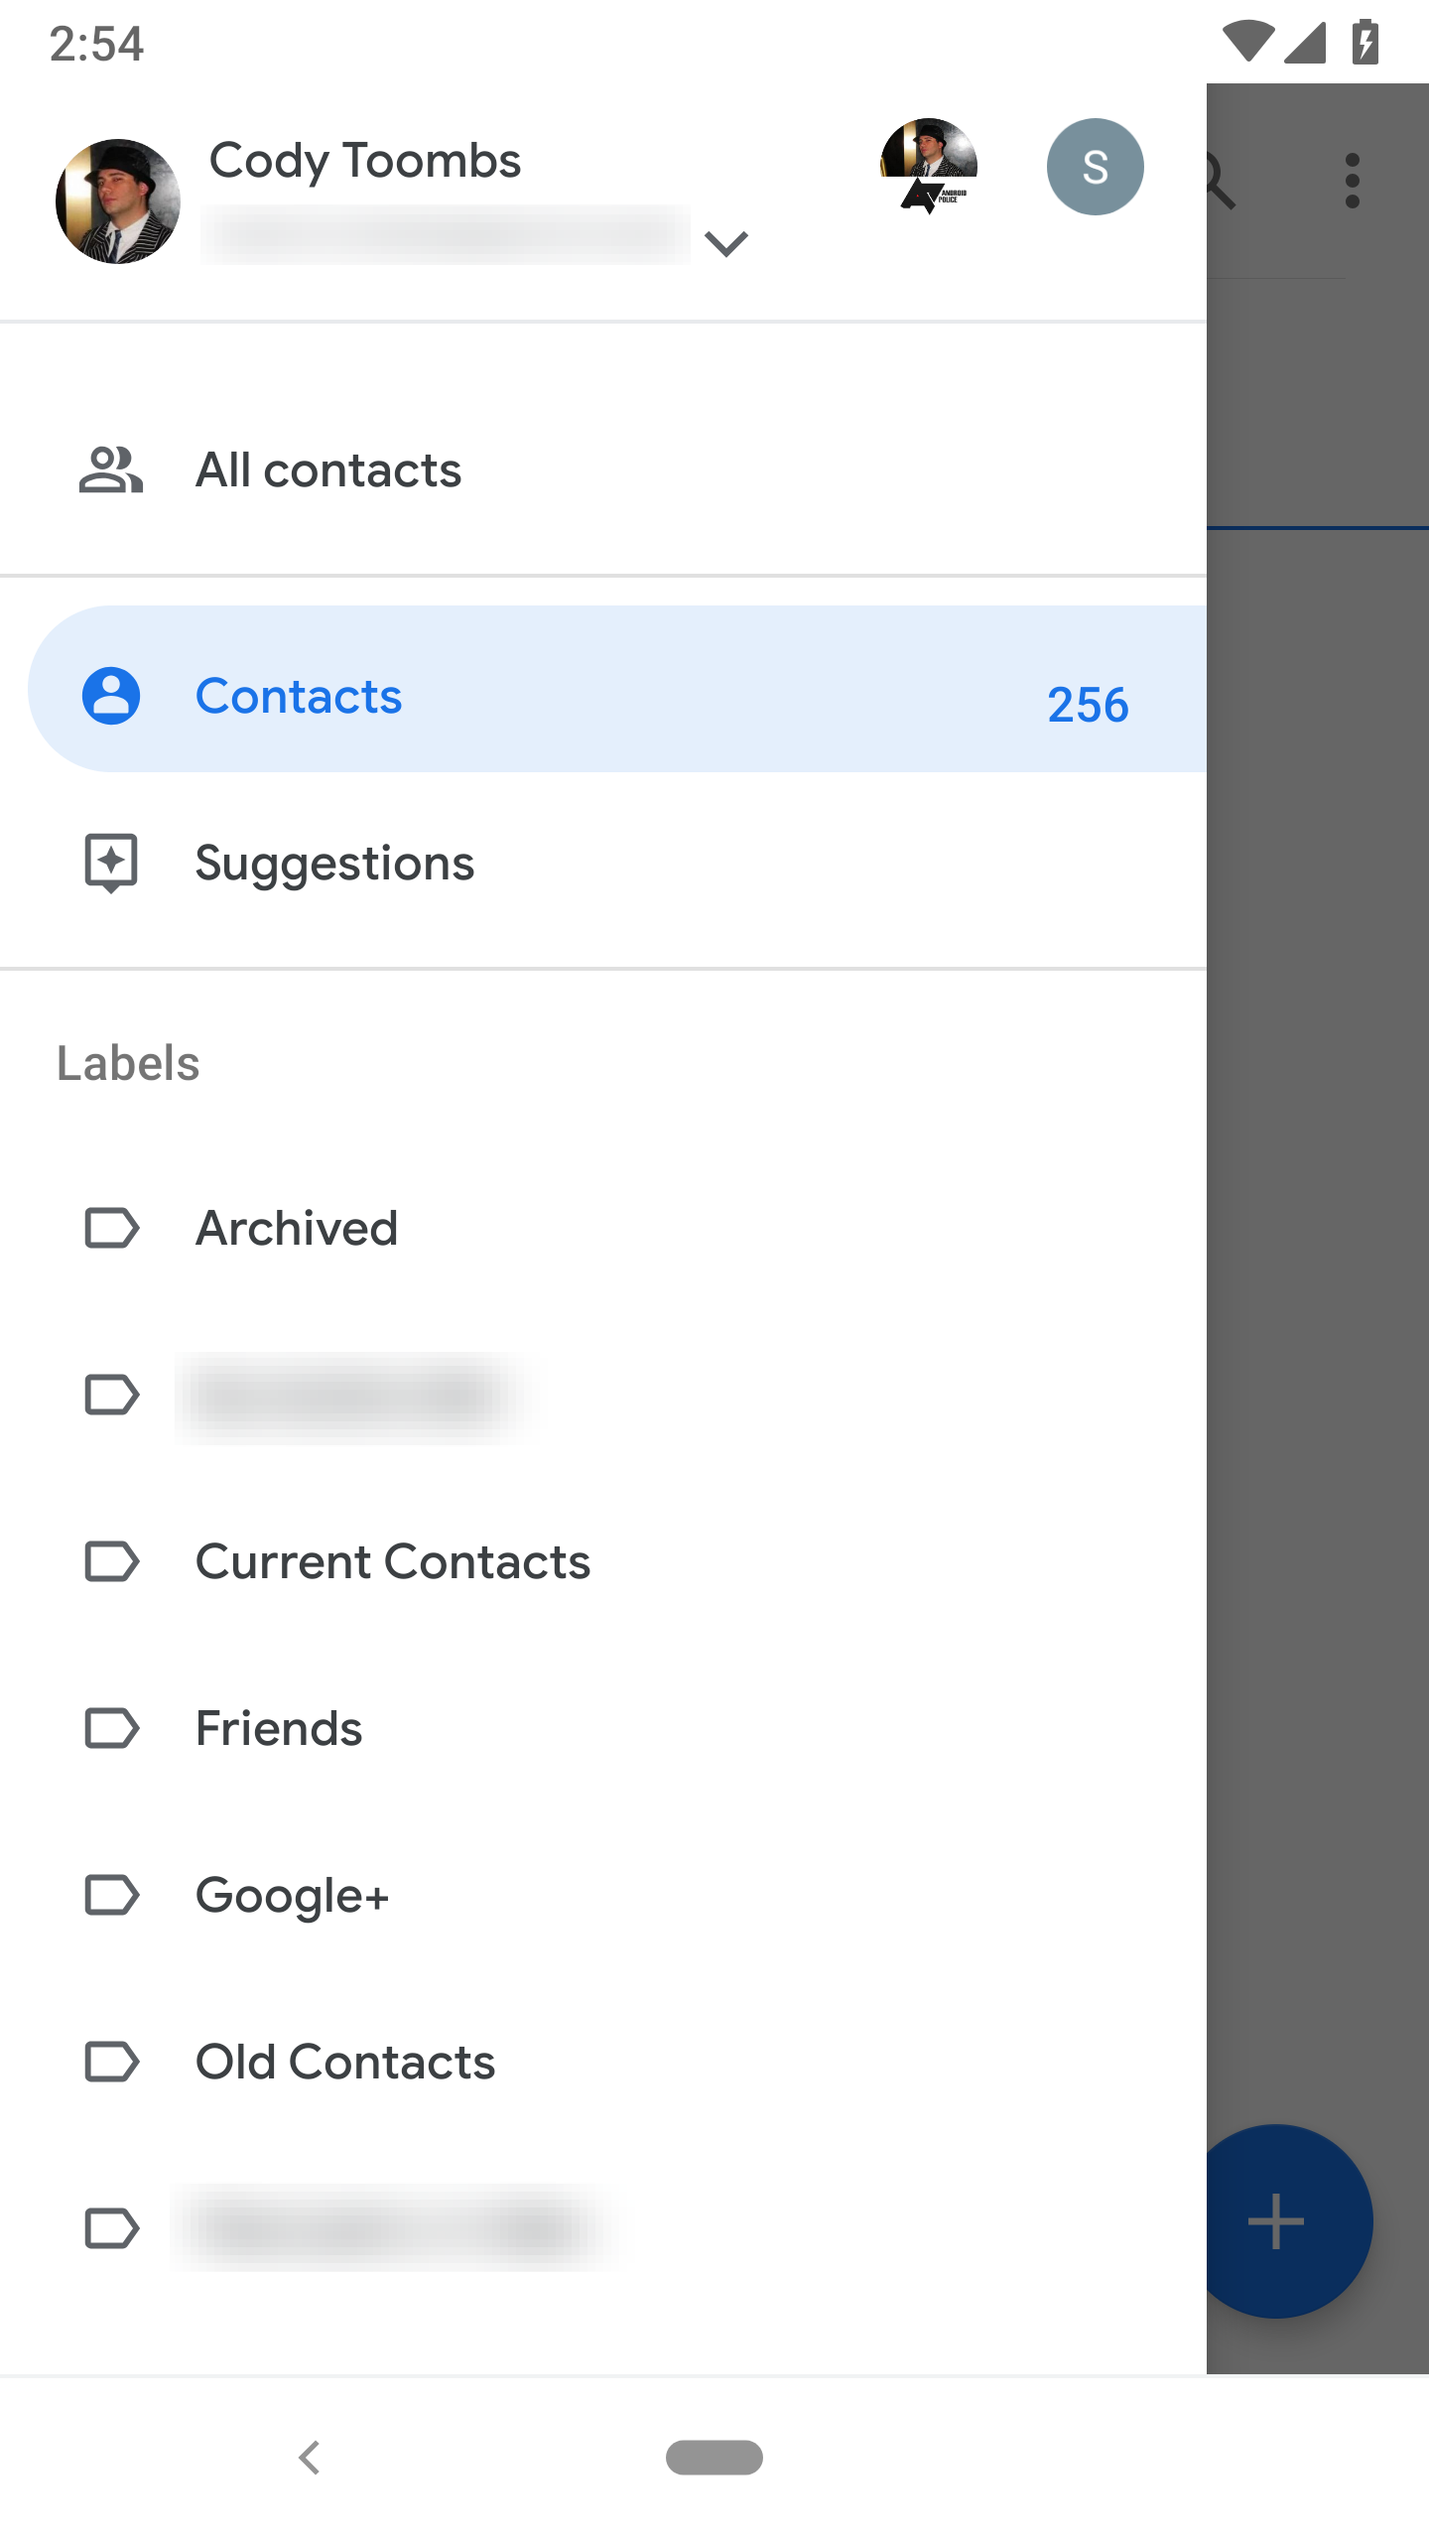Click the Archived label tag icon
This screenshot has width=1429, height=2541.
pos(111,1229)
